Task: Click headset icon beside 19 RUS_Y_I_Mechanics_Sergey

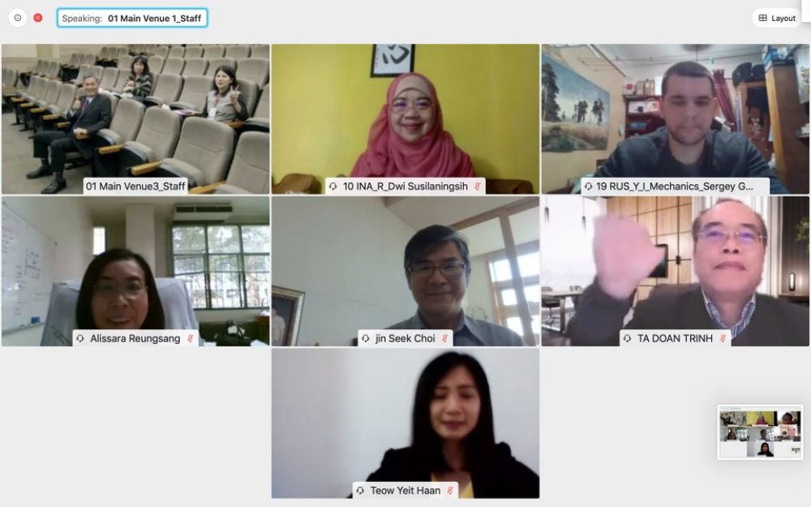Action: tap(589, 187)
